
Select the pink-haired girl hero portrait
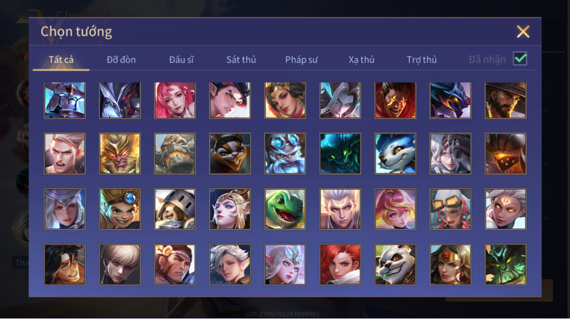(x=175, y=100)
